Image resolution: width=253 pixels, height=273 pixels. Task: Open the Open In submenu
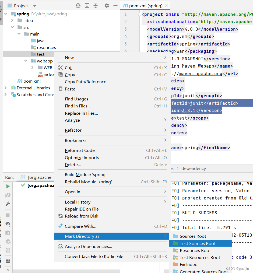tap(112, 192)
